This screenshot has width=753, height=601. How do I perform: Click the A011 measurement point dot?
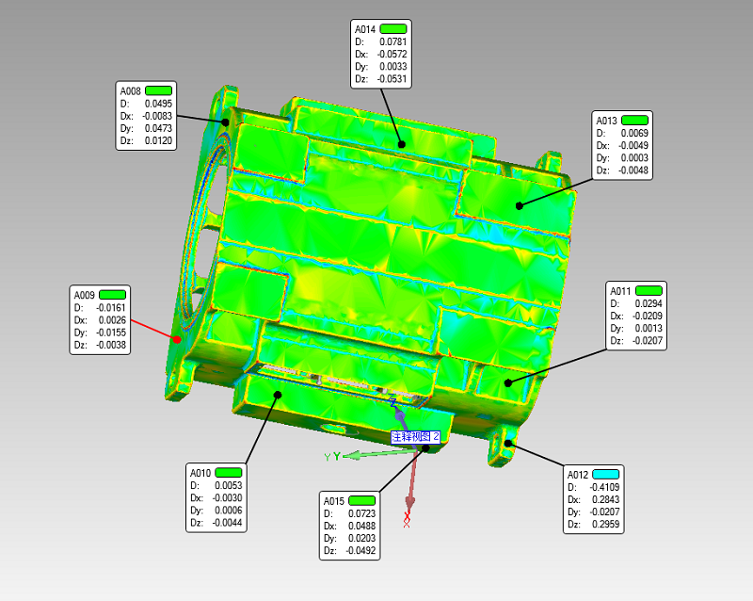point(508,382)
